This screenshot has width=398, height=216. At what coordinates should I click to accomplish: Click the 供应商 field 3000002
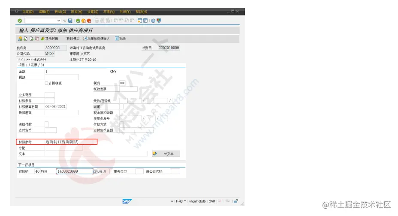coord(56,48)
